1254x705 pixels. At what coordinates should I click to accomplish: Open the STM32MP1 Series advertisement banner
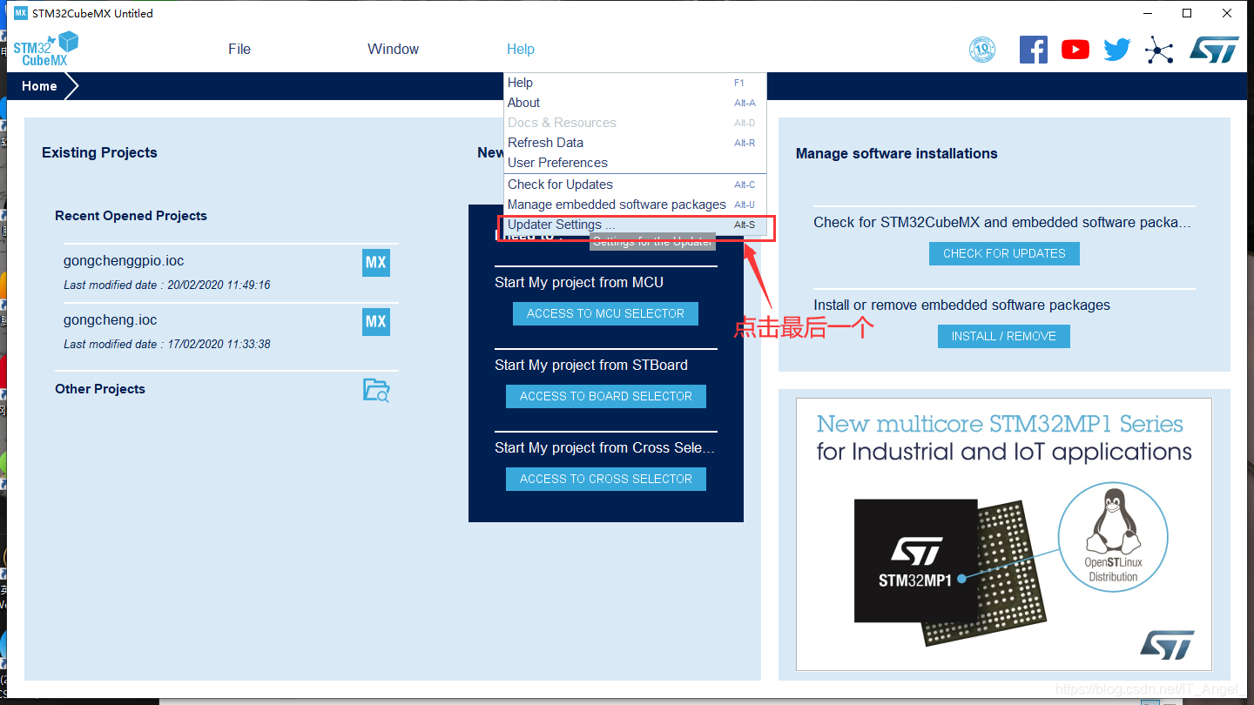point(1004,534)
